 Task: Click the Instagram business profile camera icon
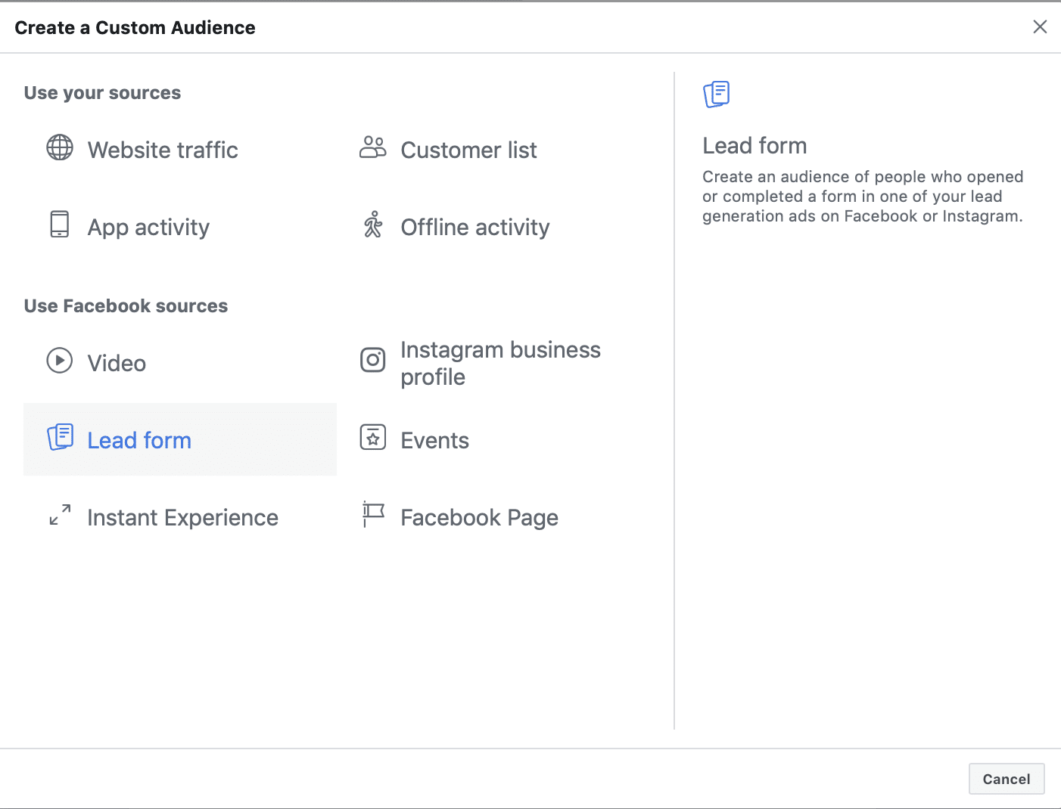coord(373,361)
